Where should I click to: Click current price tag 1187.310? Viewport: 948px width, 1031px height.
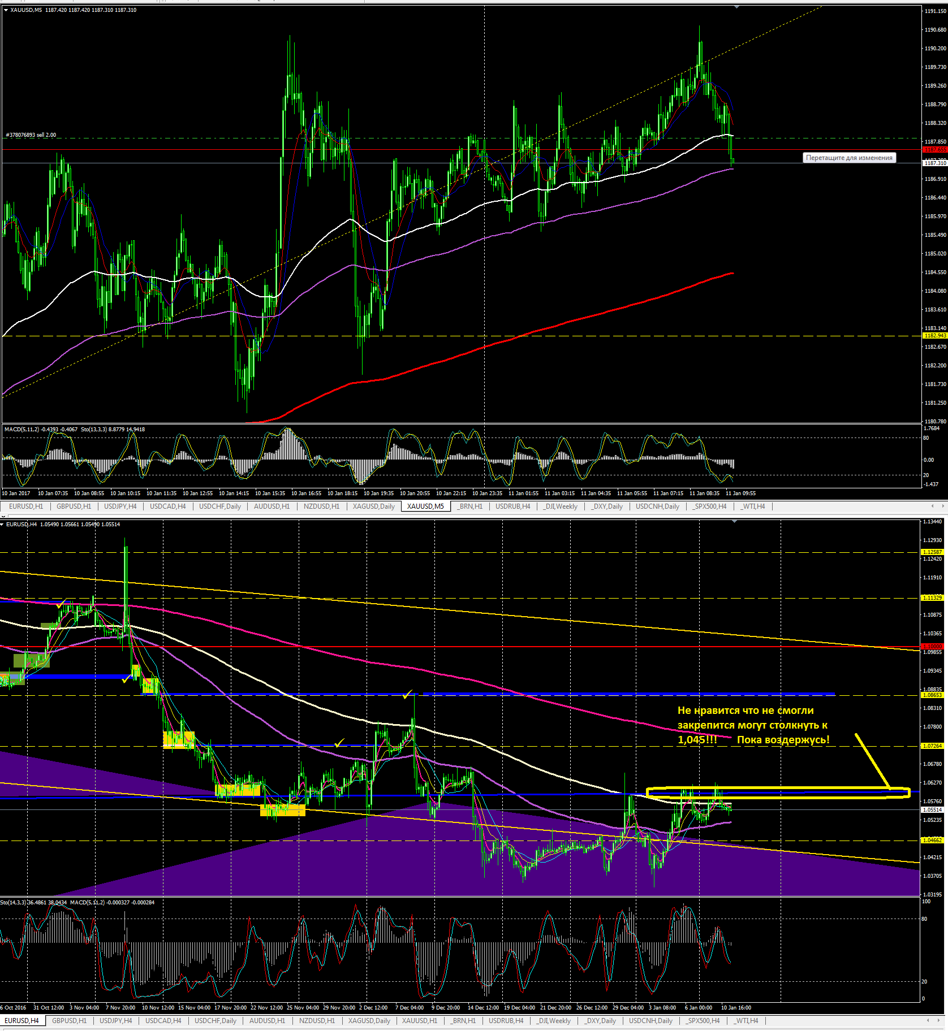click(934, 163)
